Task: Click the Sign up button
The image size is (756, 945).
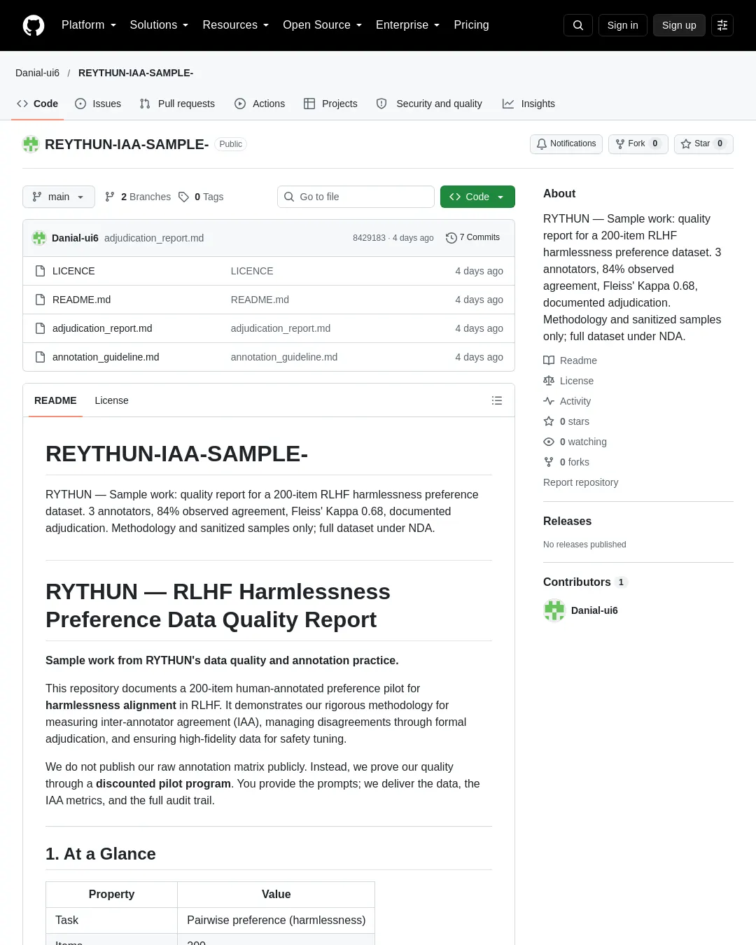Action: coord(679,25)
